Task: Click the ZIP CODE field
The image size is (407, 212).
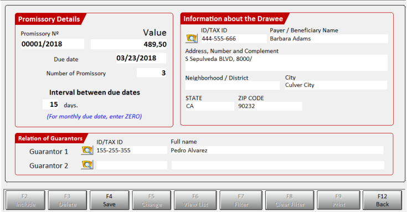Action: [x=270, y=106]
